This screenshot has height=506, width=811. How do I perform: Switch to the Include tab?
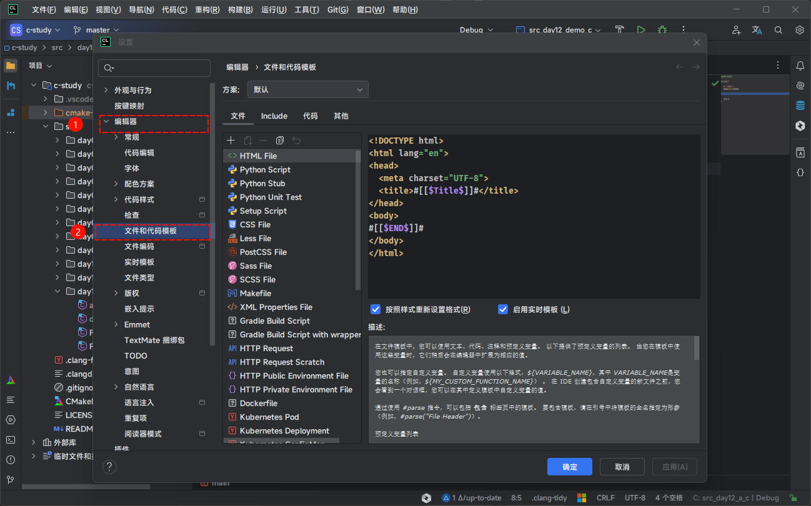[x=274, y=116]
